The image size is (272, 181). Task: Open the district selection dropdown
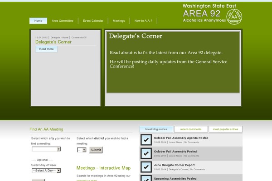click(82, 150)
